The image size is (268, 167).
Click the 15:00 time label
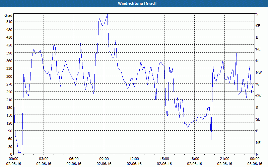coord(164,159)
